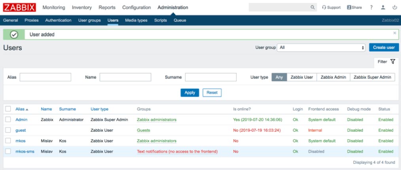The image size is (401, 170).
Task: Select 'Zabbix Admin' user type filter
Action: pos(333,77)
